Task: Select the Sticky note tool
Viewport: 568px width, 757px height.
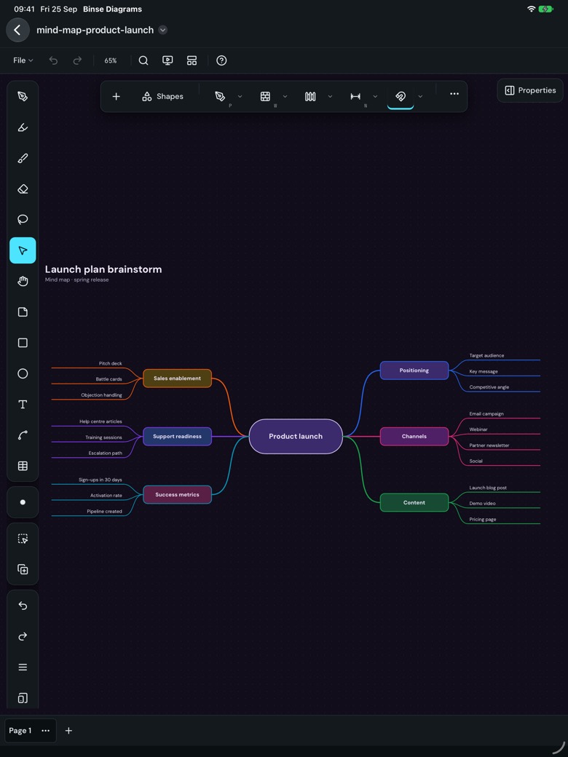Action: tap(23, 312)
